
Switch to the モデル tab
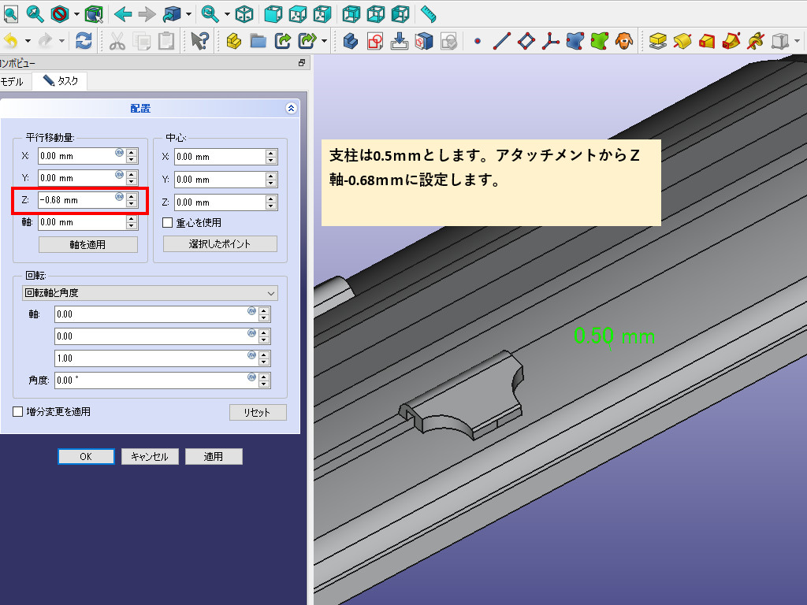(x=14, y=81)
